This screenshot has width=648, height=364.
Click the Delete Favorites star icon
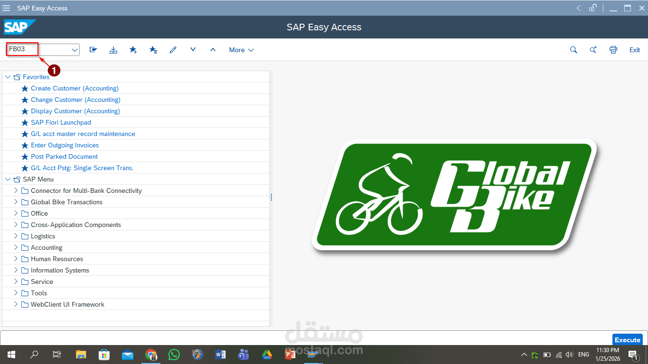tap(153, 50)
